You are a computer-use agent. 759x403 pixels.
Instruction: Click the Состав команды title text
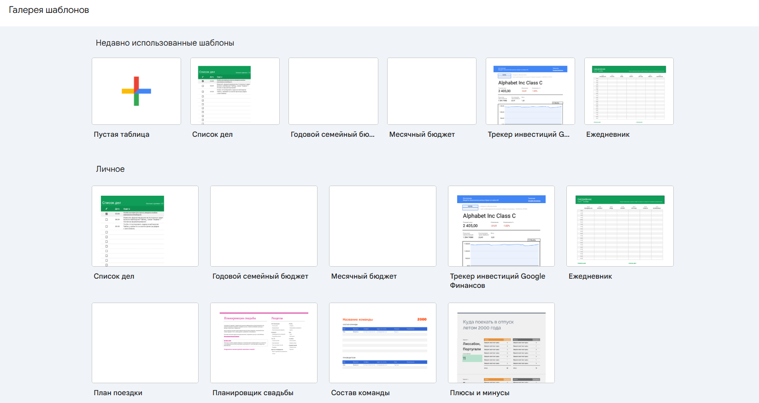pos(360,393)
